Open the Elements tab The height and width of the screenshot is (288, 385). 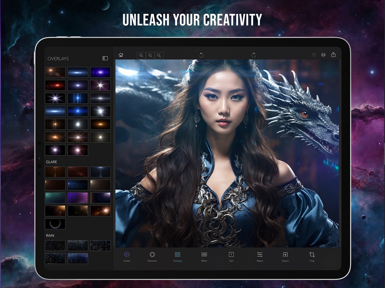pyautogui.click(x=152, y=257)
